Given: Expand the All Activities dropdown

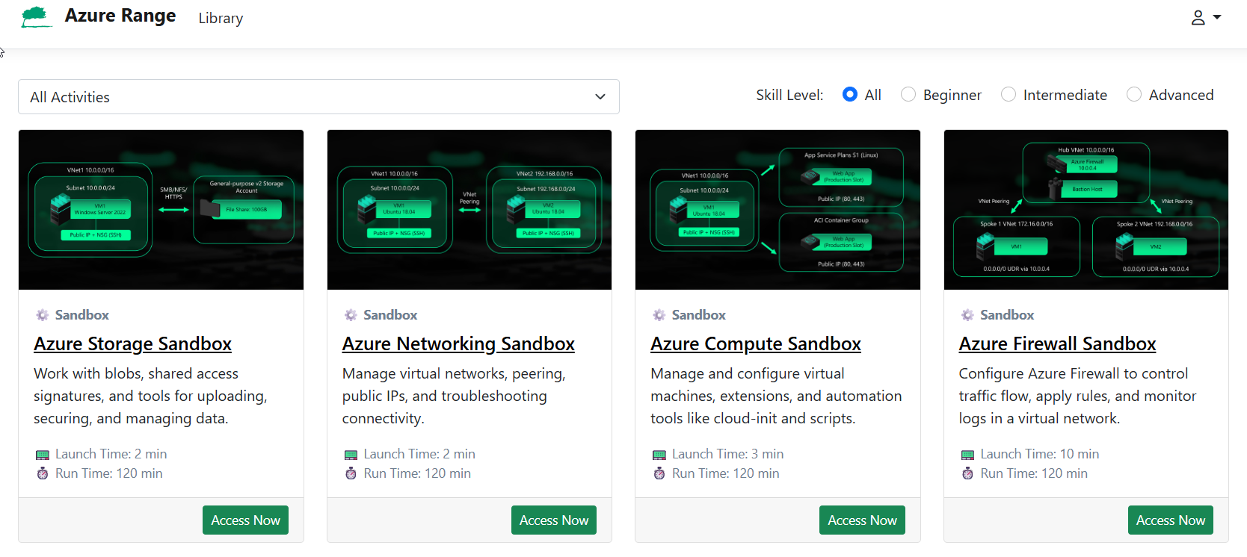Looking at the screenshot, I should pyautogui.click(x=318, y=97).
